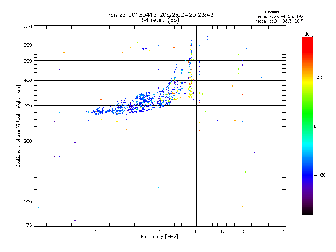Screen dimensions: 336x252
Task: Click the y-axis label '300'
Action: [x=28, y=106]
